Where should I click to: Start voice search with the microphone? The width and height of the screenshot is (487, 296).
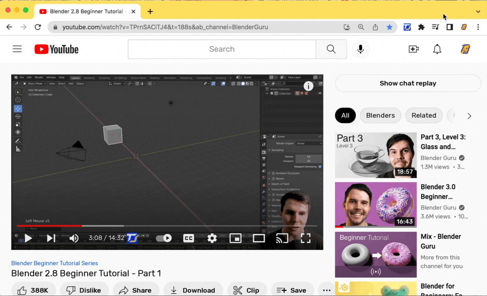tap(360, 49)
